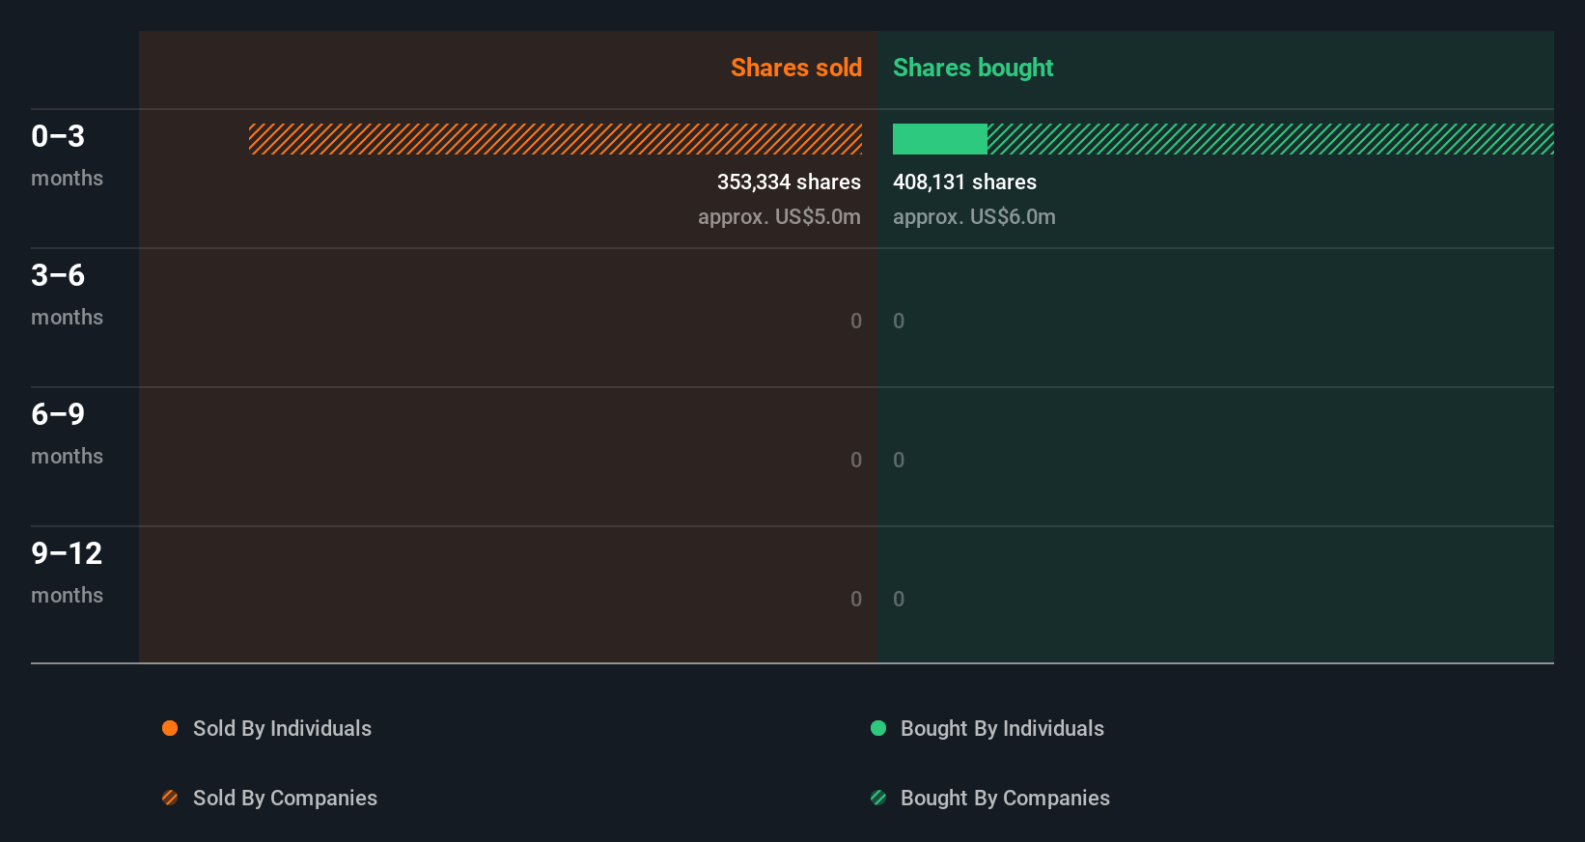This screenshot has width=1585, height=842.
Task: Click the Shares bought column header
Action: pos(973,68)
